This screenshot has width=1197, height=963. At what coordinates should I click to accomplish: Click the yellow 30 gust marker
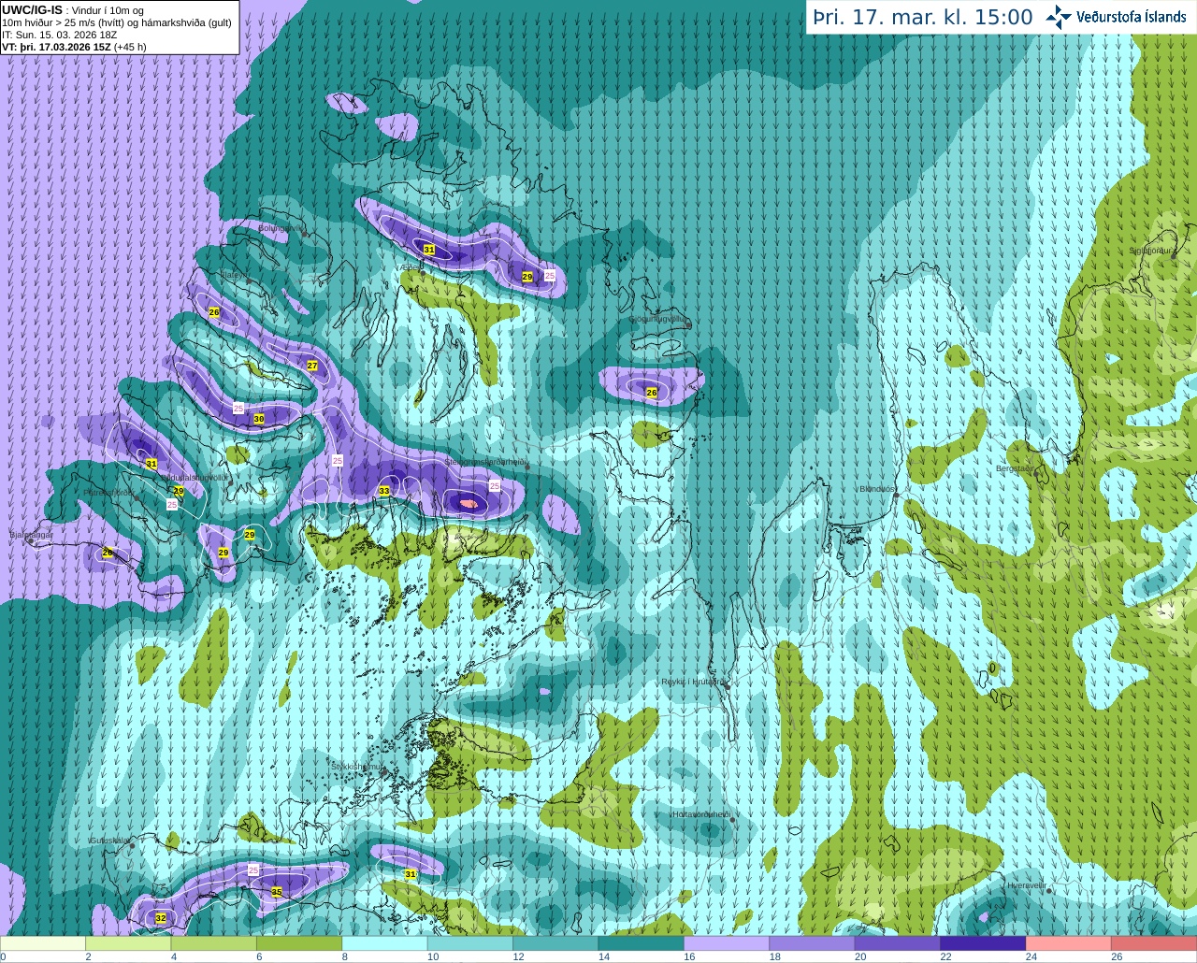coord(259,419)
